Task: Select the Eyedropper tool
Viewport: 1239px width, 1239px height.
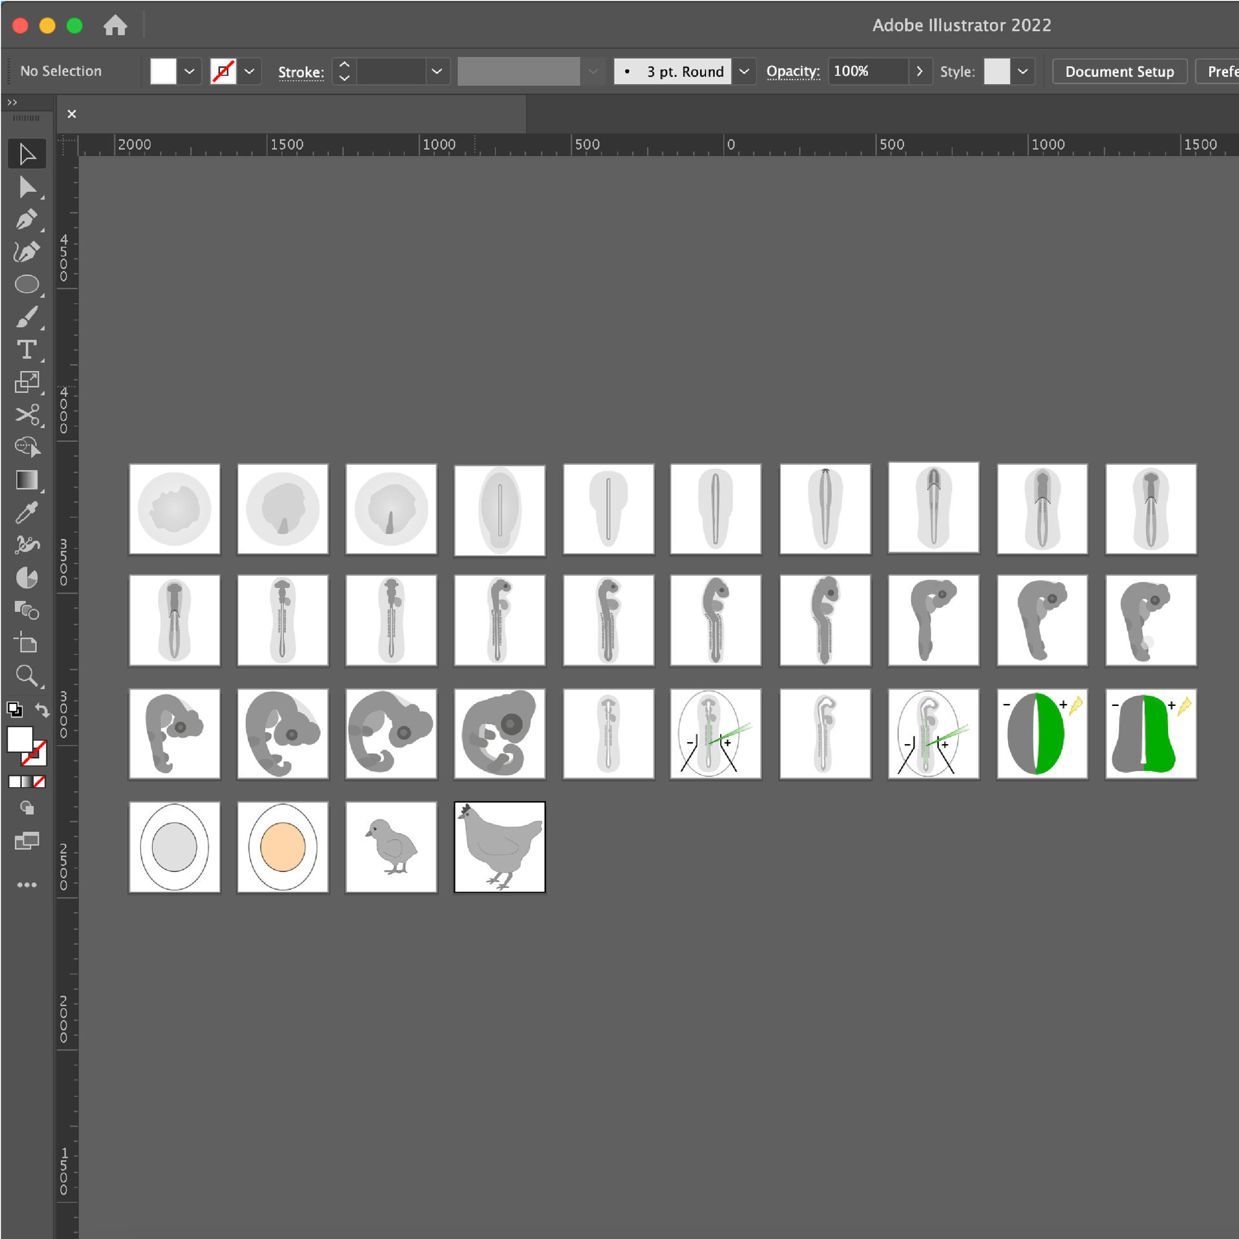Action: pyautogui.click(x=26, y=512)
